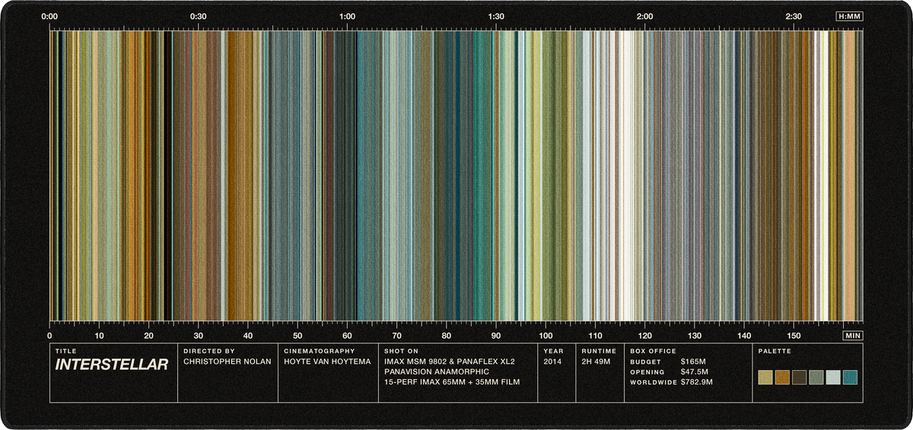Click the MIN unit badge
Viewport: 913px width, 430px height.
point(853,335)
